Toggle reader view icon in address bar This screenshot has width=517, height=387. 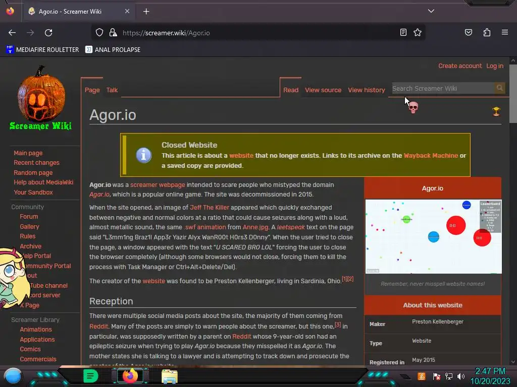403,33
